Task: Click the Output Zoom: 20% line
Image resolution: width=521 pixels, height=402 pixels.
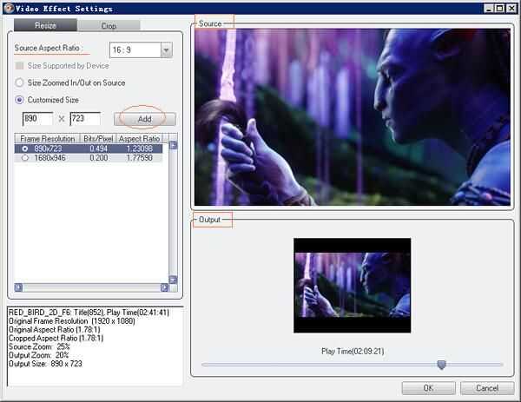Action: (x=38, y=355)
